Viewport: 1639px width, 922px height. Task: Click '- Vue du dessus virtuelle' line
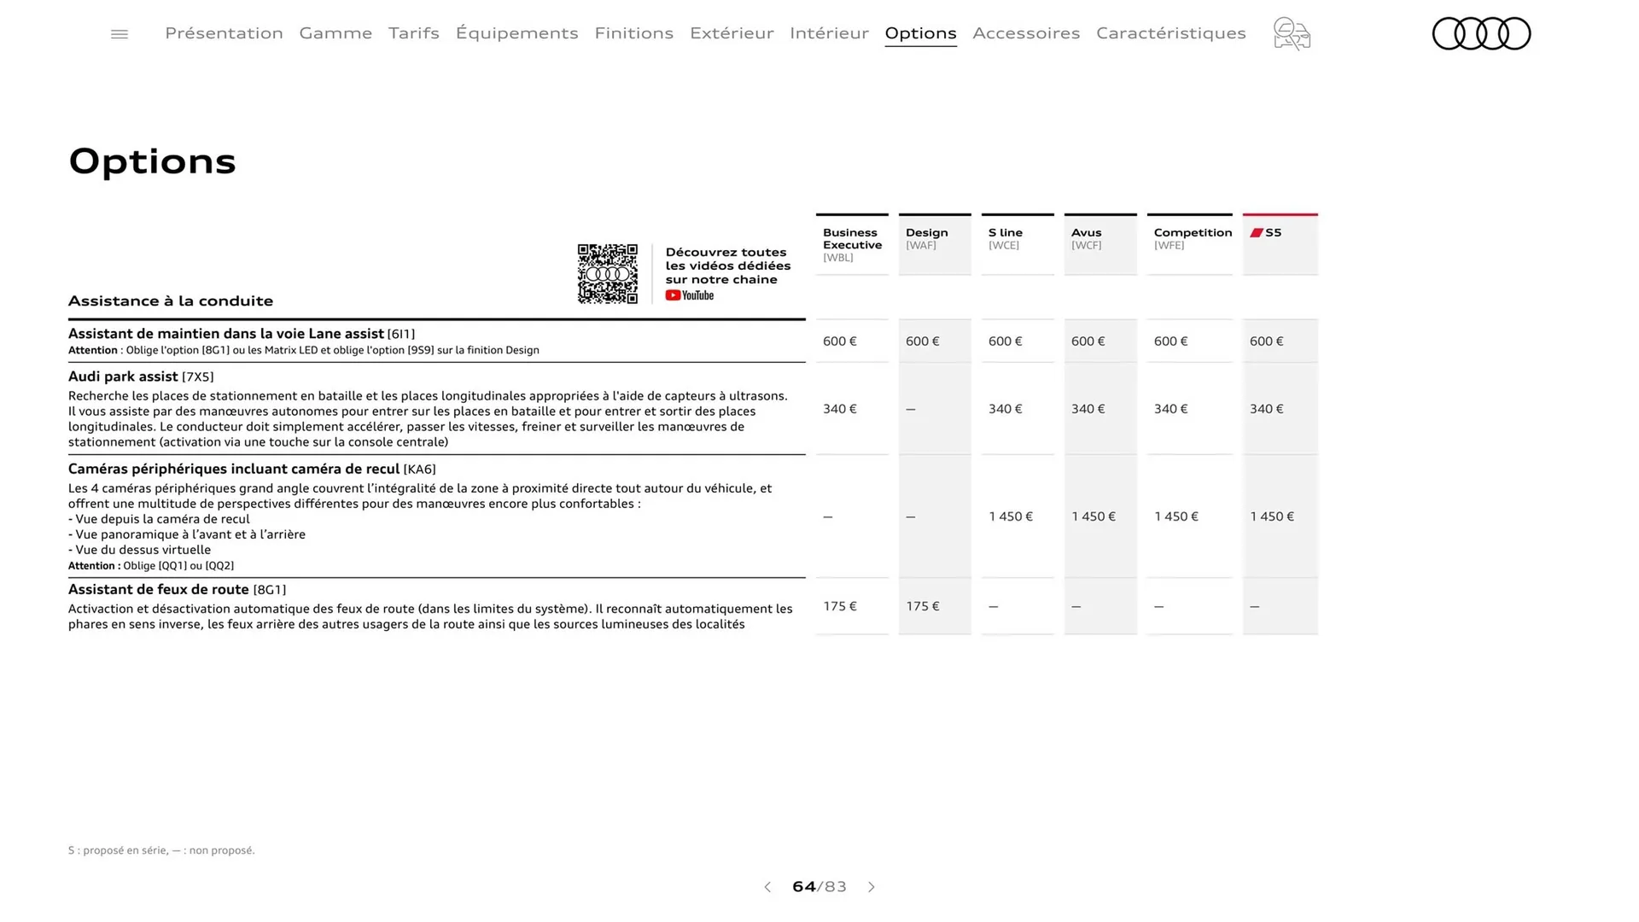139,550
